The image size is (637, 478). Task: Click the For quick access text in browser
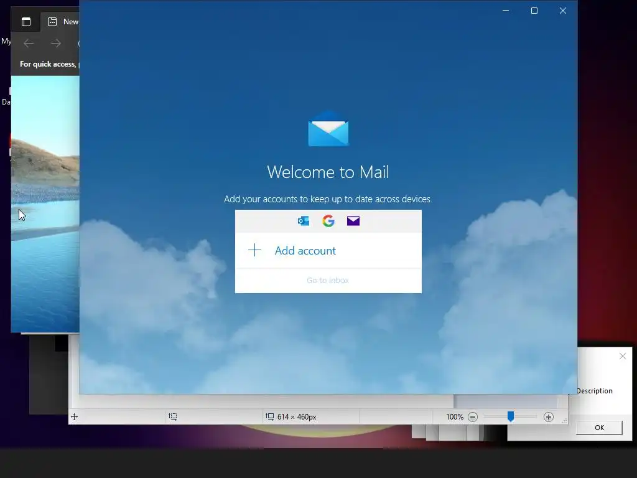click(x=47, y=64)
